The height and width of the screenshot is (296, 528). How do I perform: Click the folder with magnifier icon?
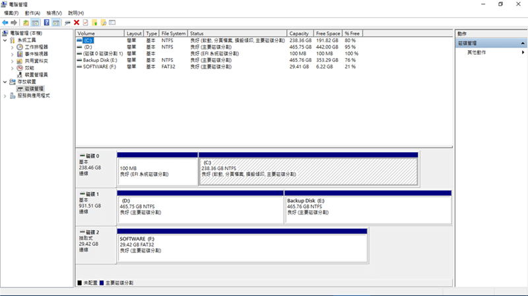(x=104, y=22)
